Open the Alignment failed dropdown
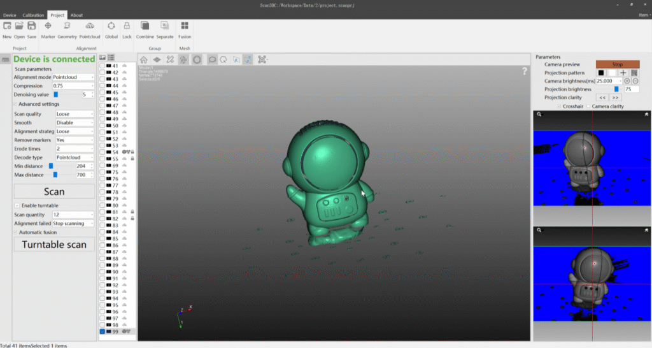Viewport: 652px width, 348px height. [x=73, y=224]
